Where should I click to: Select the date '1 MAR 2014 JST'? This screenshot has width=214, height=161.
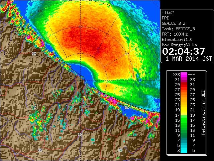189,59
